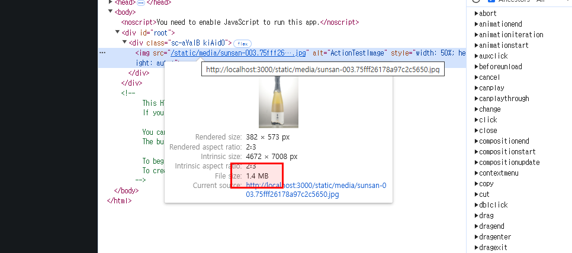Expand the cancel event listener
572x253 pixels.
(x=477, y=77)
